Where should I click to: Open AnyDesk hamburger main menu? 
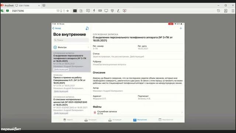233,11
